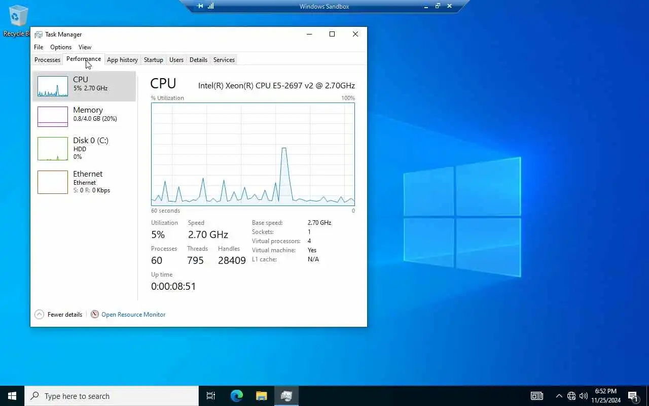Click the Resource Monitor gauge icon
The height and width of the screenshot is (406, 649).
coord(95,315)
